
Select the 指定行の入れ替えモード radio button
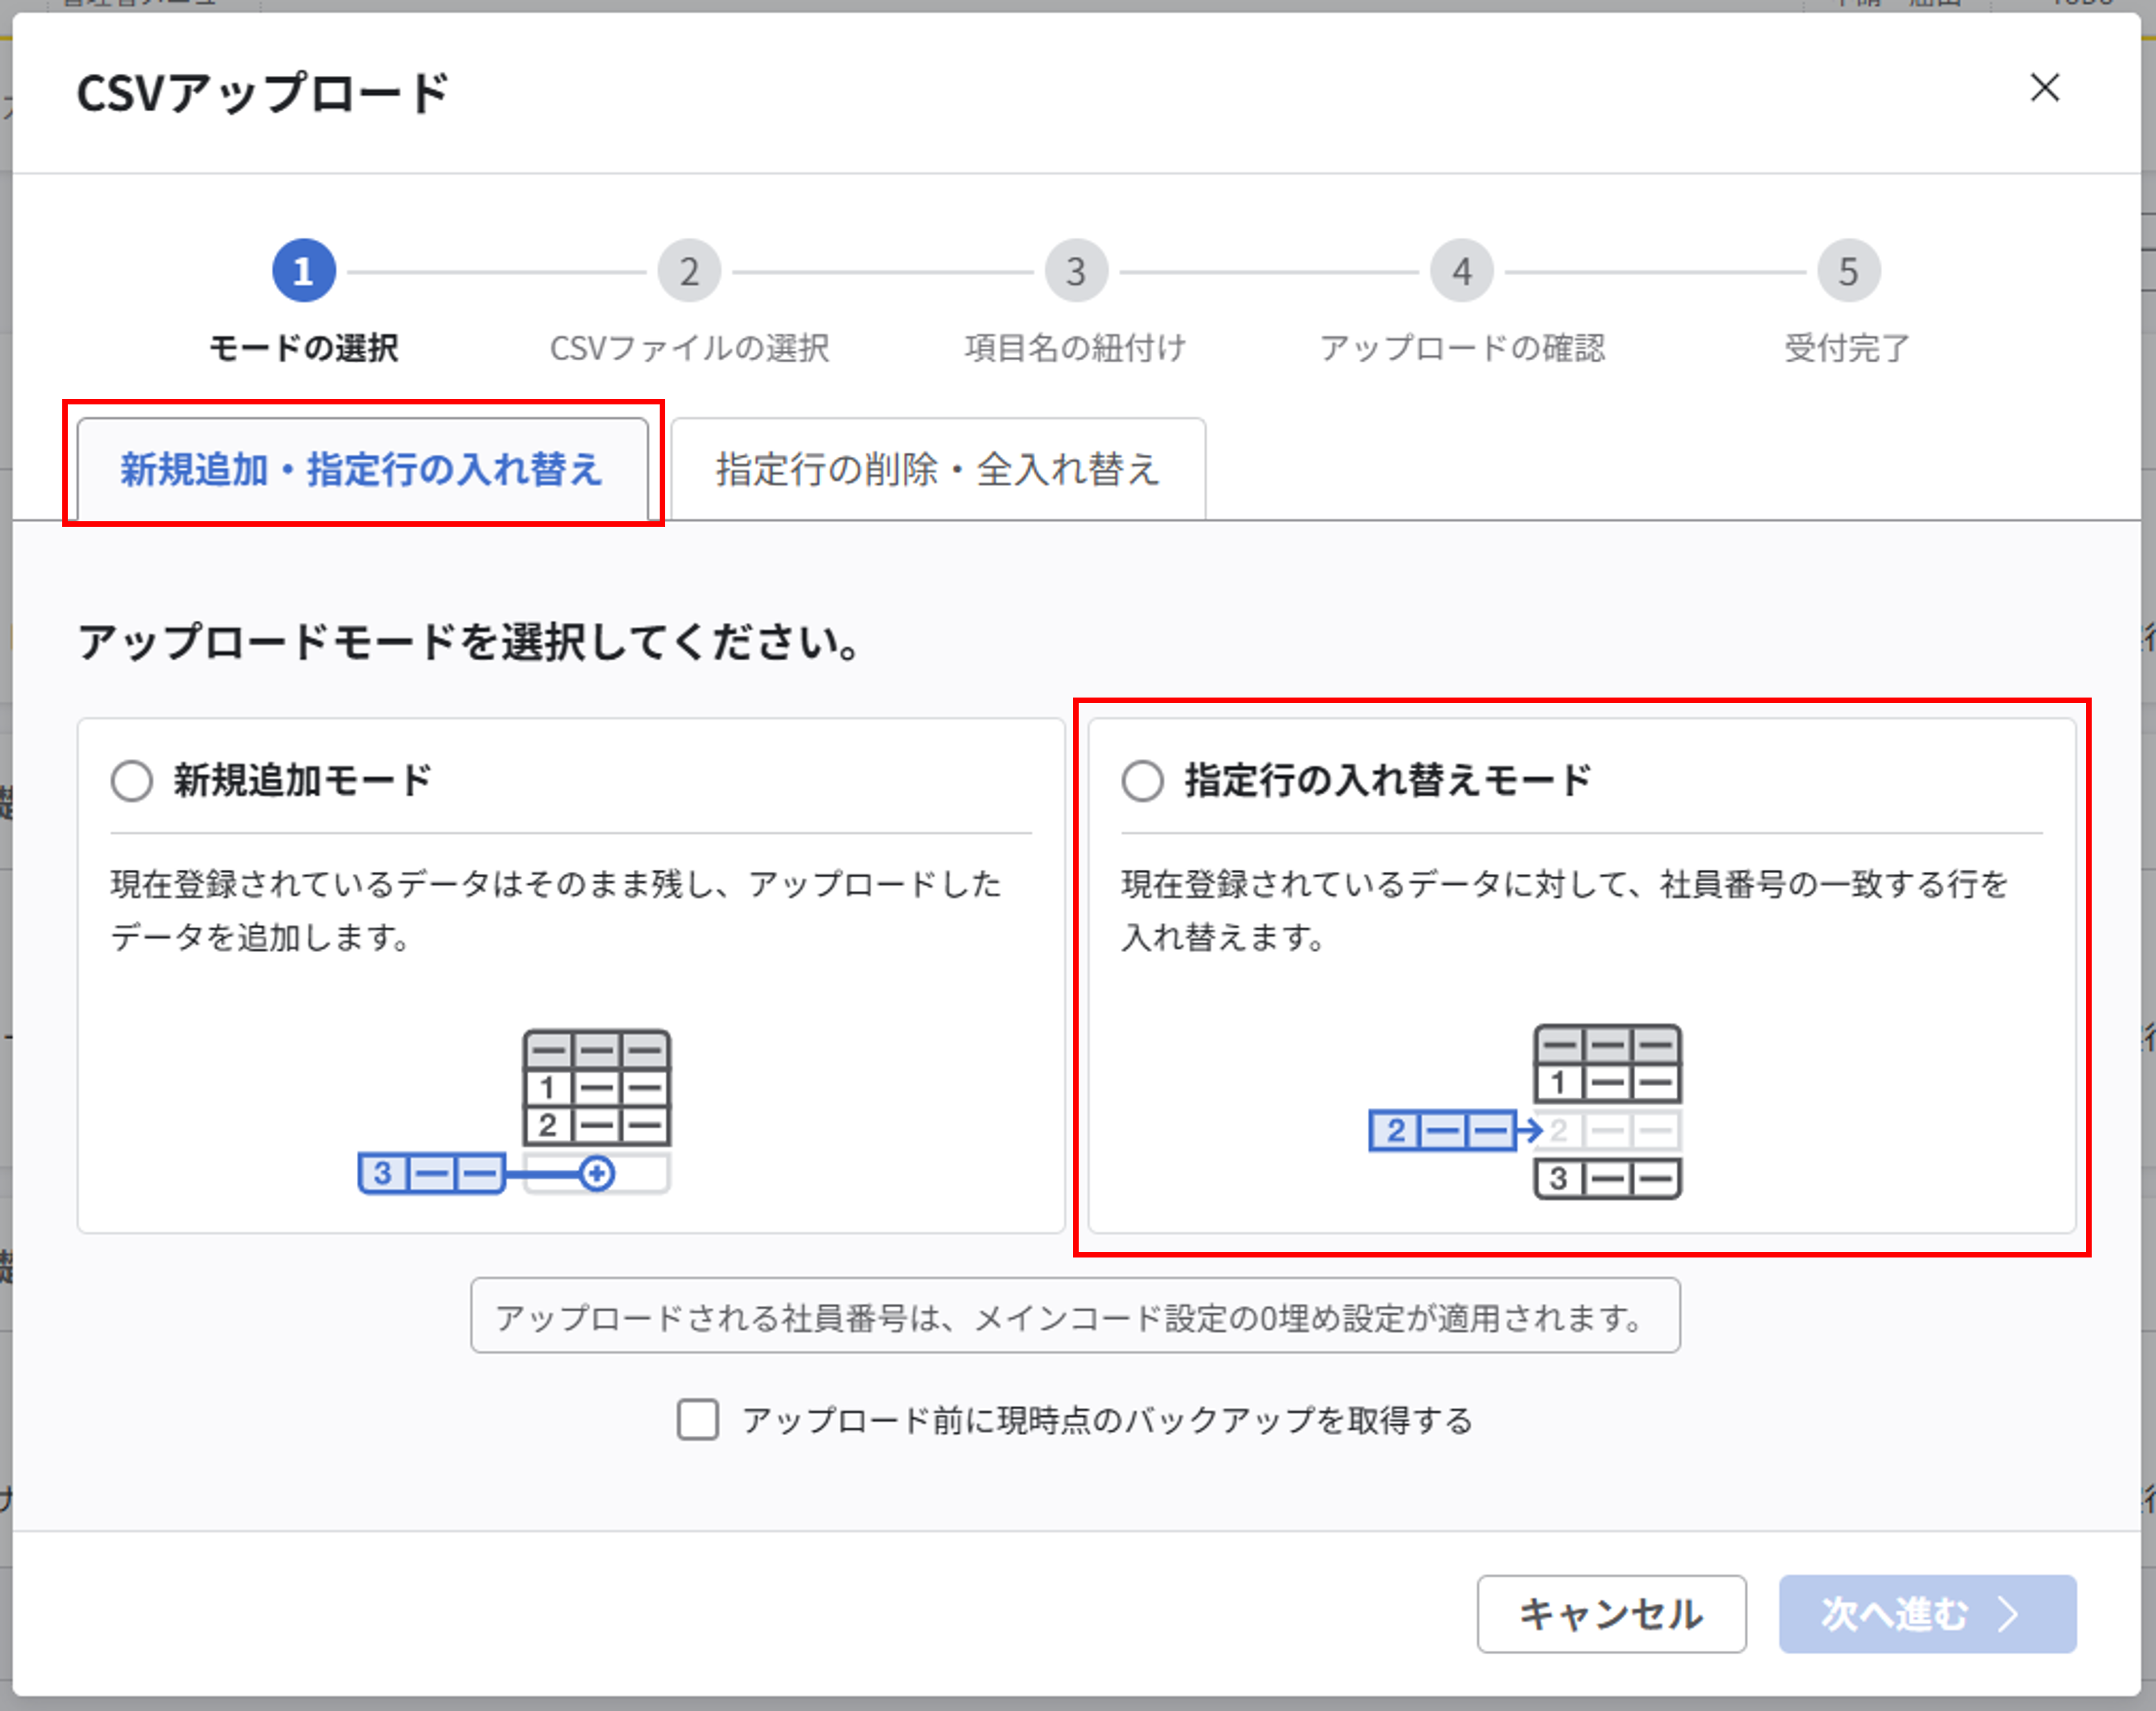1142,781
